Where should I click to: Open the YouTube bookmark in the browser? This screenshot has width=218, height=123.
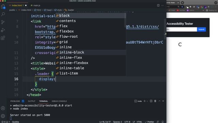pyautogui.click(x=181, y=10)
